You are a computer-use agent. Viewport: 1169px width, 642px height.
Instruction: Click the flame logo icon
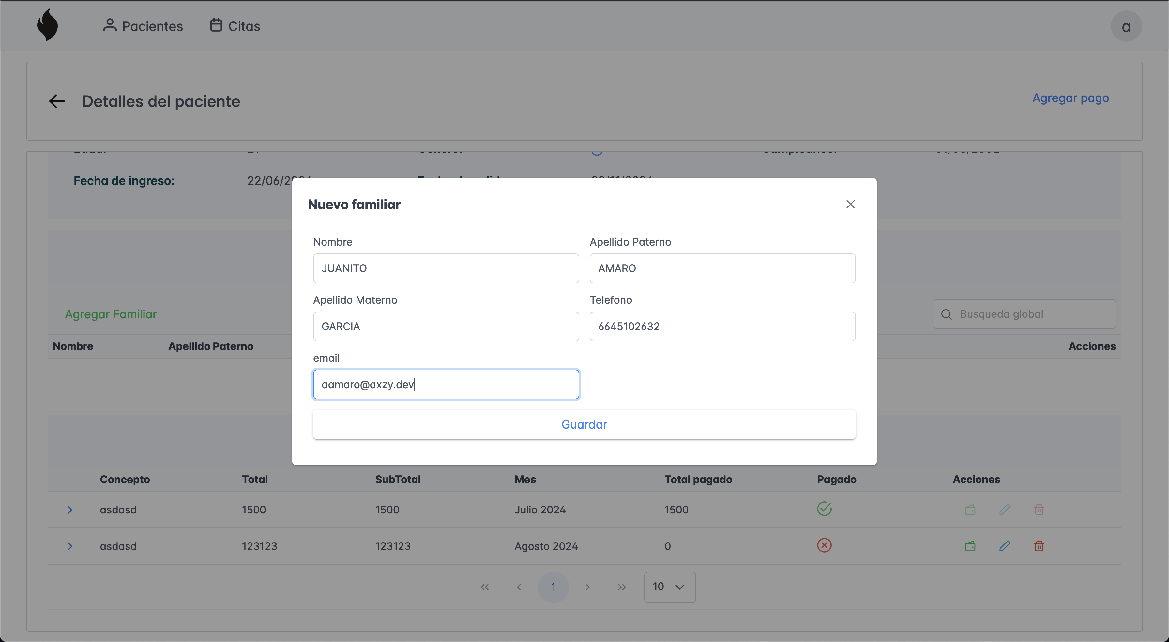(x=47, y=25)
